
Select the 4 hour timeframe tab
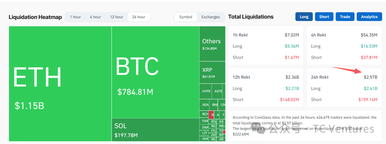tap(95, 17)
